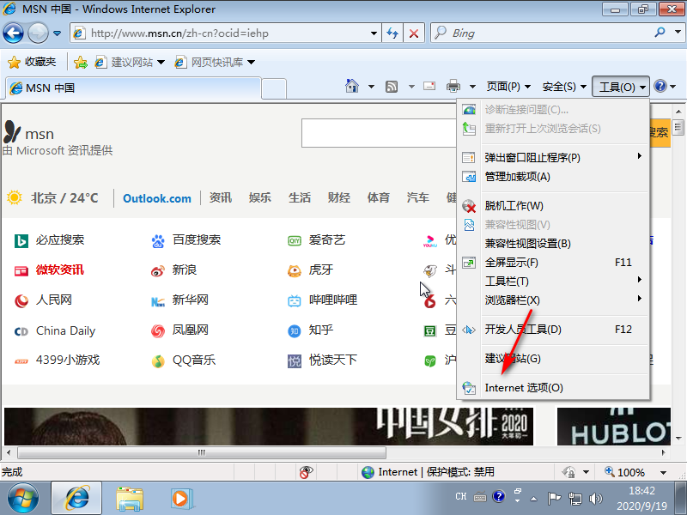Click the RSS feeds icon

click(392, 87)
